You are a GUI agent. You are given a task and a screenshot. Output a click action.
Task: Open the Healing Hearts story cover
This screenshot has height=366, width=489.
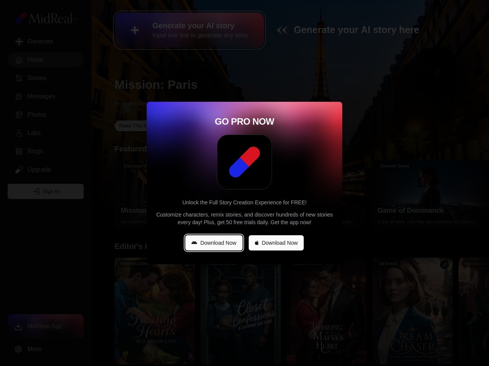coord(155,316)
